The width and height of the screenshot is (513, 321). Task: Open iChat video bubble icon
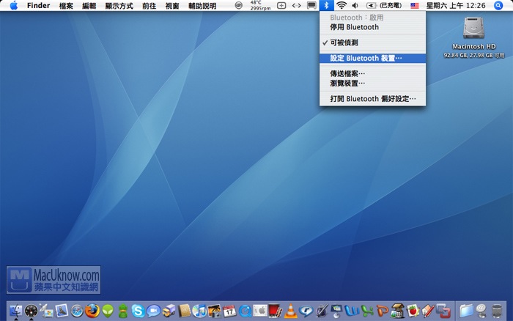click(153, 311)
